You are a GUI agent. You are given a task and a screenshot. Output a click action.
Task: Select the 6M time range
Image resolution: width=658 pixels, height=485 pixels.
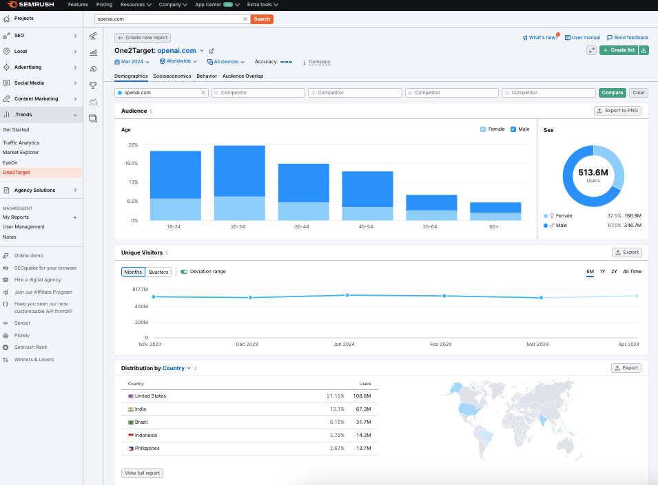click(590, 272)
